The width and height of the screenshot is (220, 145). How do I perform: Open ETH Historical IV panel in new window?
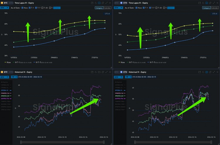[x=199, y=72]
